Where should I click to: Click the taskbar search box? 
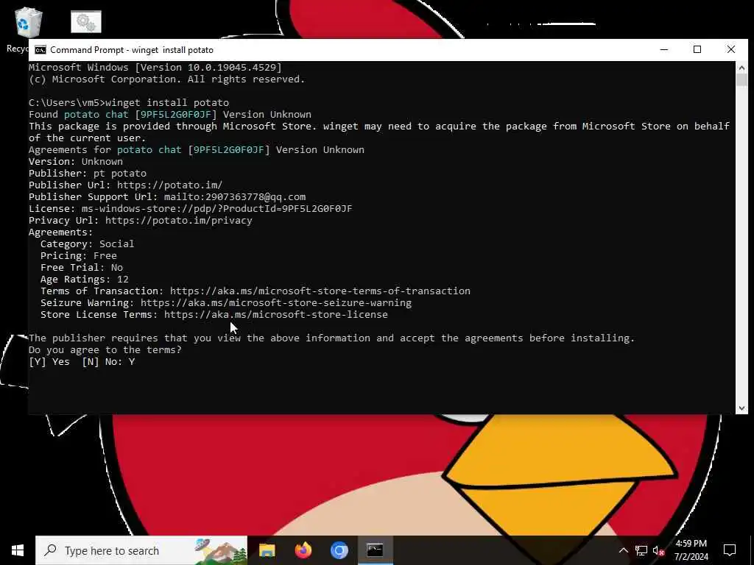point(141,550)
